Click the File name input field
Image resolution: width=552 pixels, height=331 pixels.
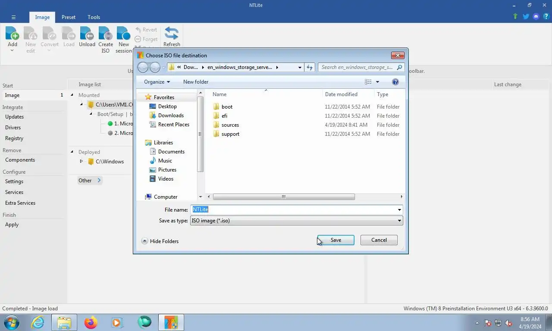click(293, 210)
